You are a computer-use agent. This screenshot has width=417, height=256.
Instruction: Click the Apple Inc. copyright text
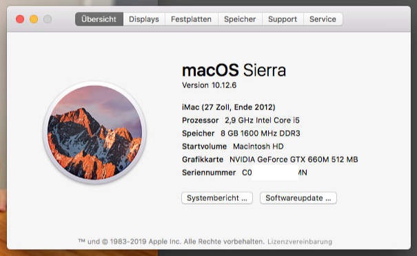(171, 242)
